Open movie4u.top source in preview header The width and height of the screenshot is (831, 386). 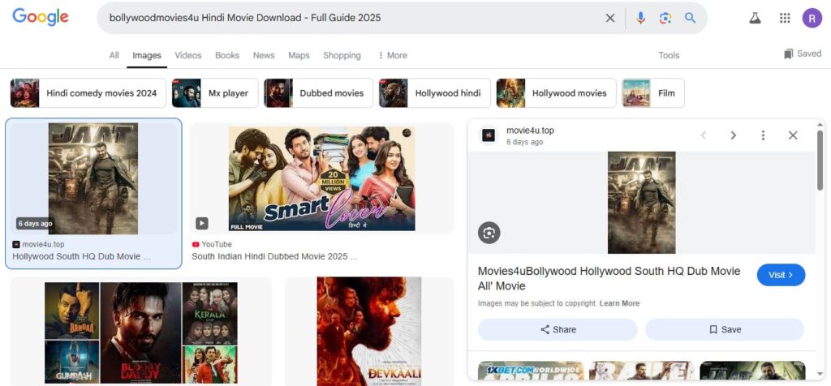[530, 131]
